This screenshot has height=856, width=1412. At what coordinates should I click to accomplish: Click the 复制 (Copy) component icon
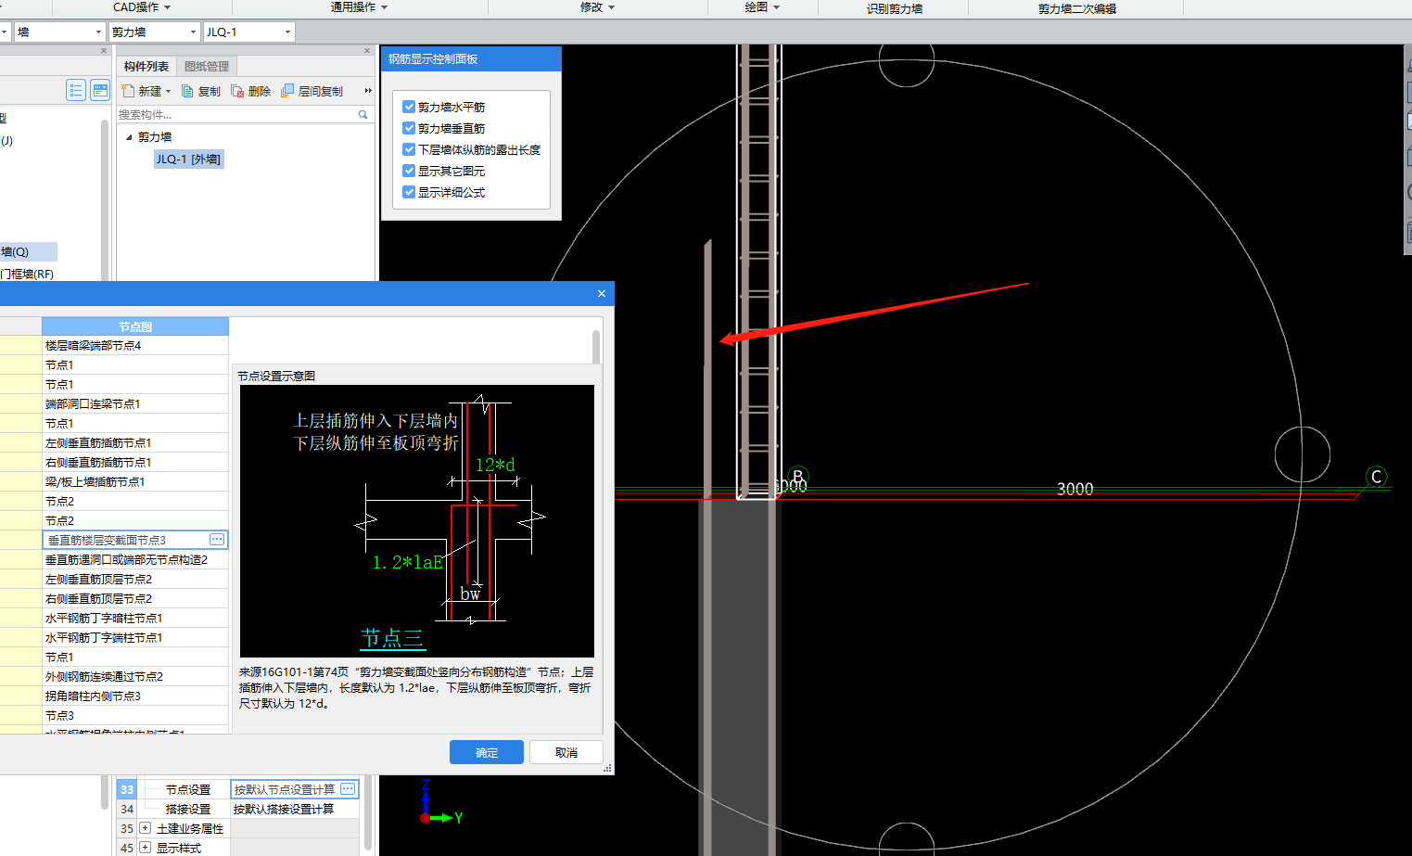[x=187, y=91]
